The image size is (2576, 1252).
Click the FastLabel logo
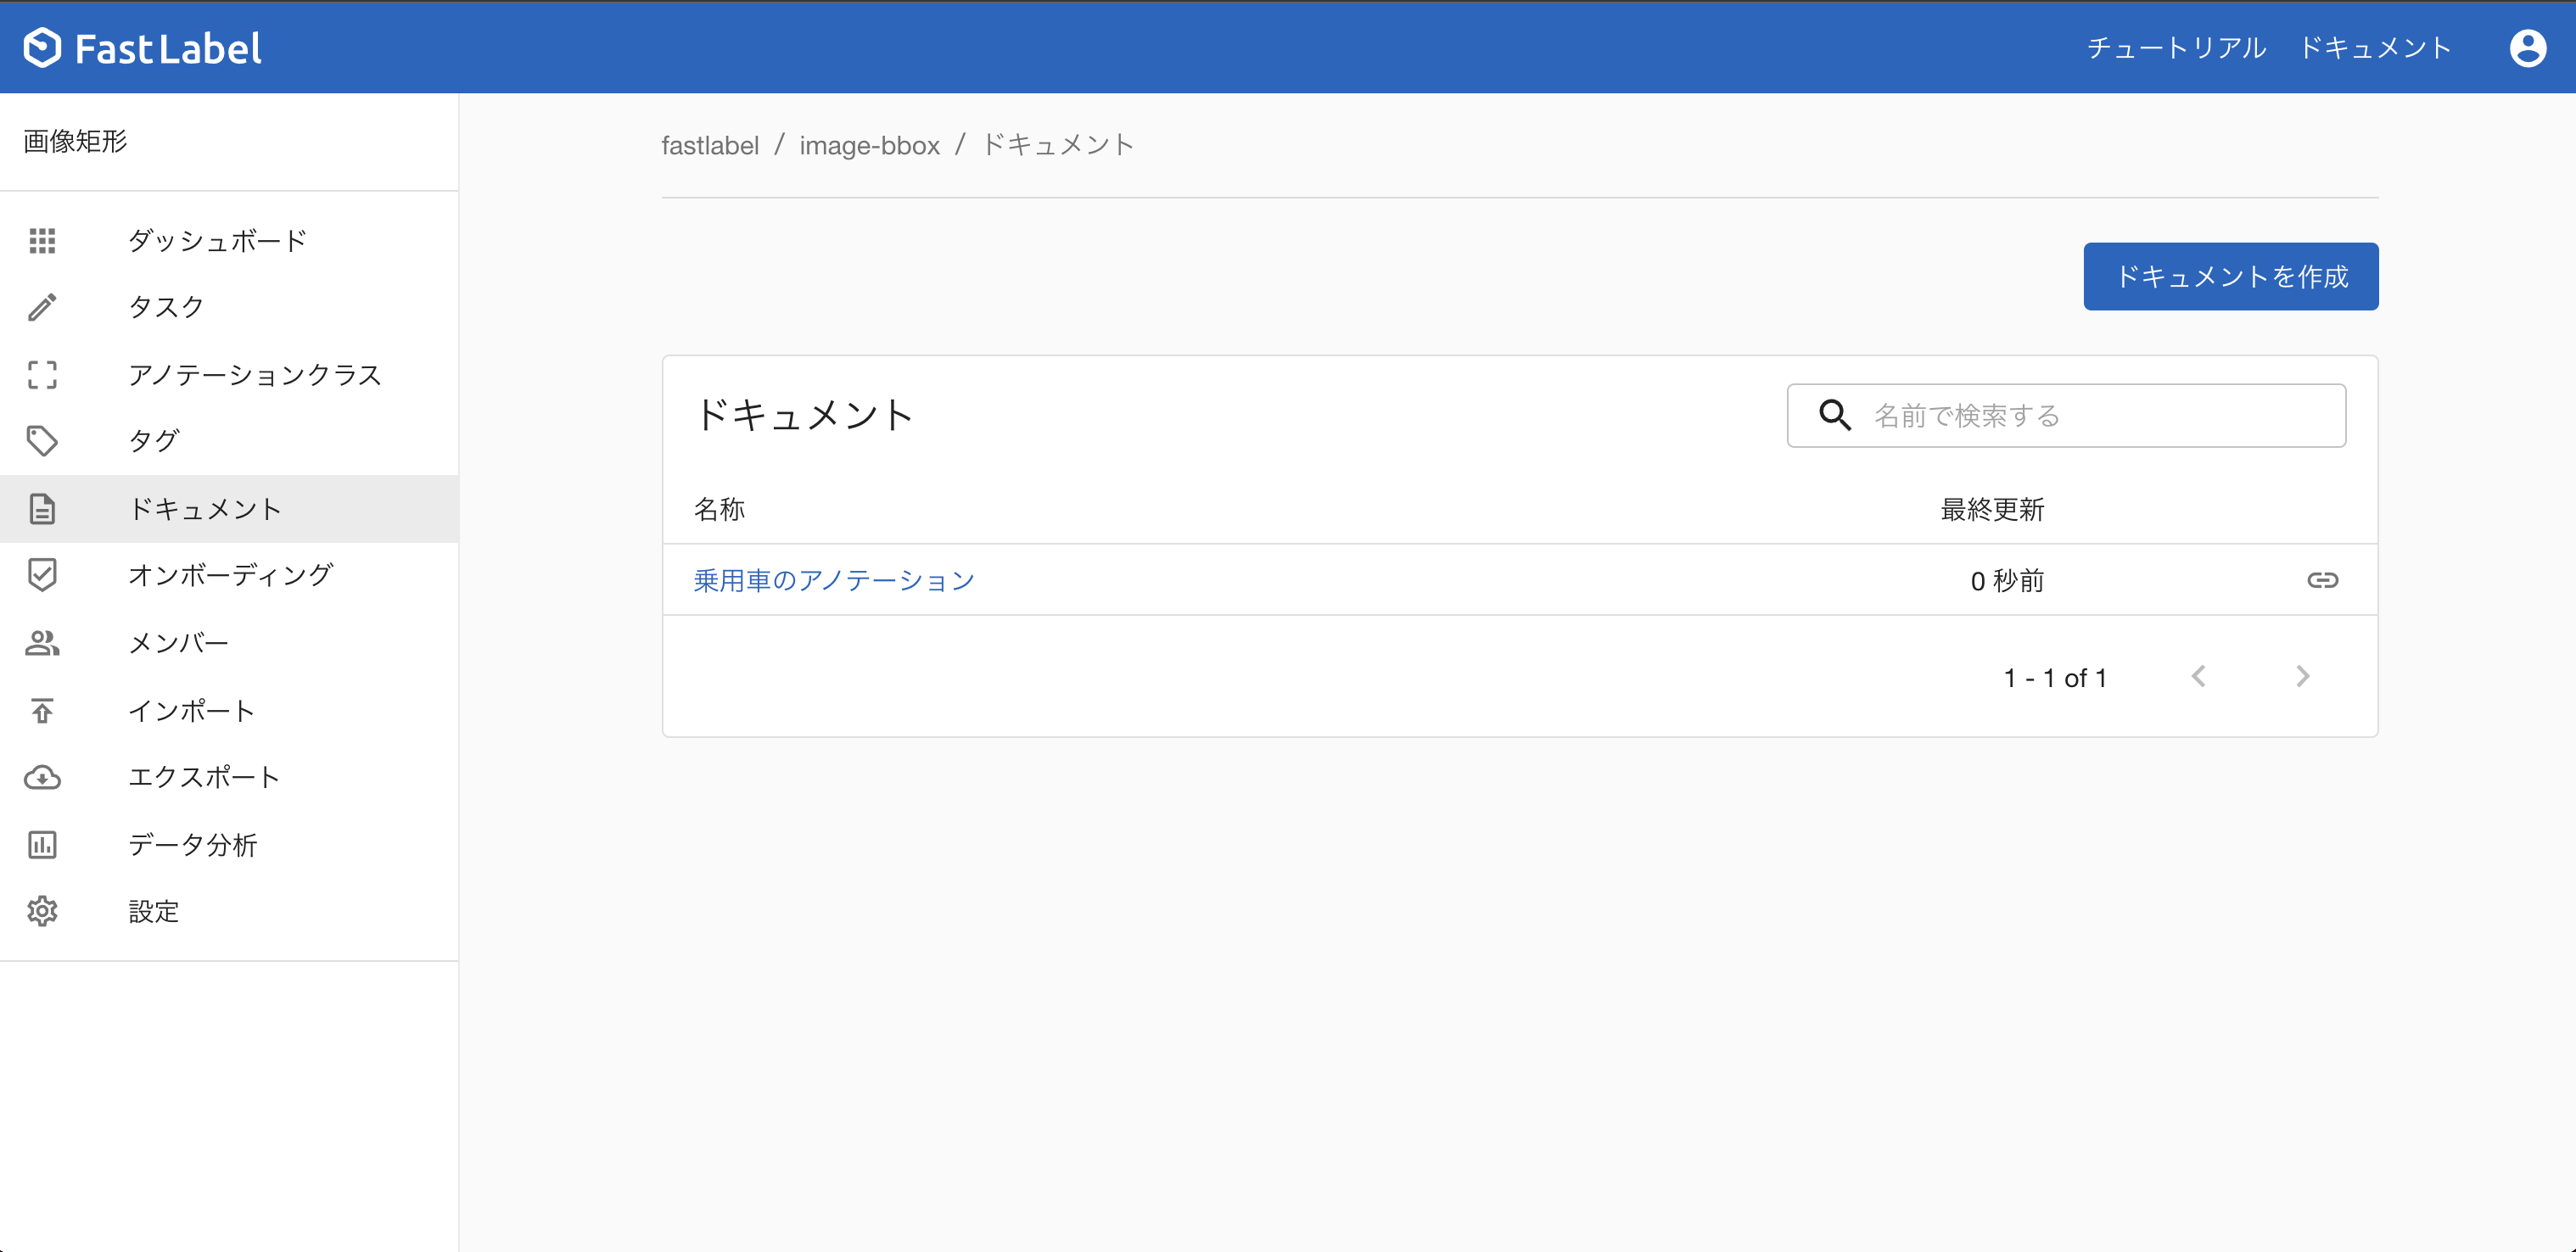tap(142, 48)
